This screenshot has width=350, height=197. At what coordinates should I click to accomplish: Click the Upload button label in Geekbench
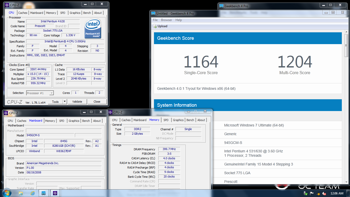(162, 26)
